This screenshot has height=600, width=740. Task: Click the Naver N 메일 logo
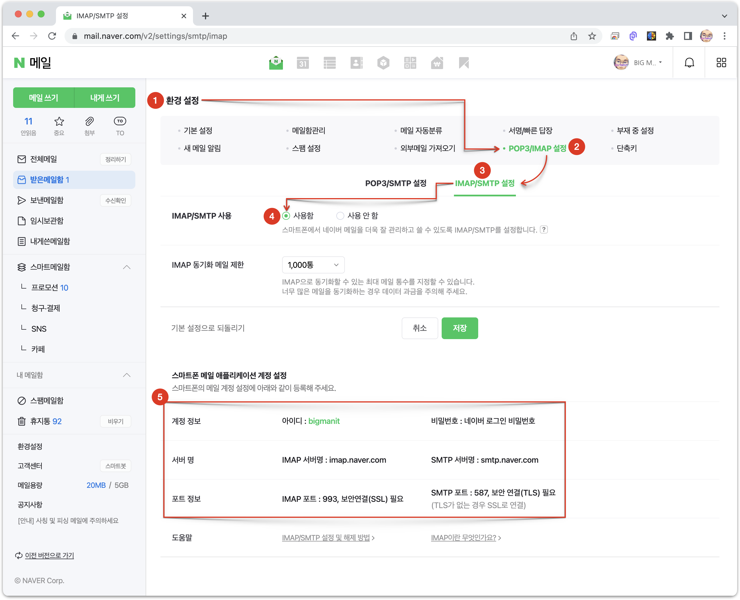[x=33, y=63]
